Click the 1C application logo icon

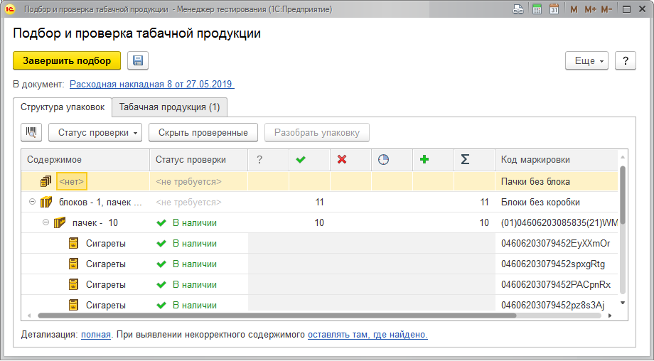(x=10, y=9)
